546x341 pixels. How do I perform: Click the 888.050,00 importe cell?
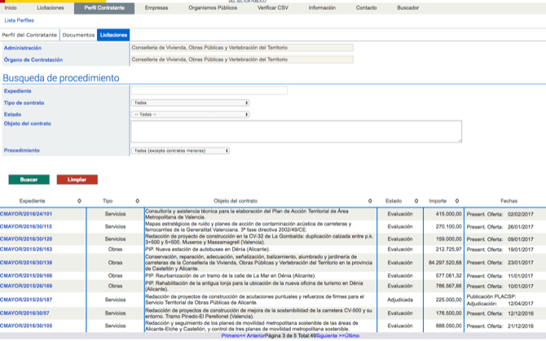click(448, 326)
